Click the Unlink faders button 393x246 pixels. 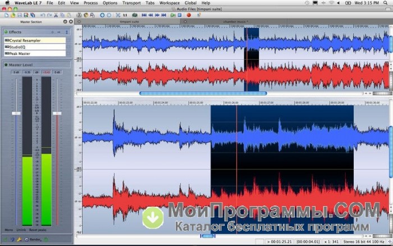(21, 230)
